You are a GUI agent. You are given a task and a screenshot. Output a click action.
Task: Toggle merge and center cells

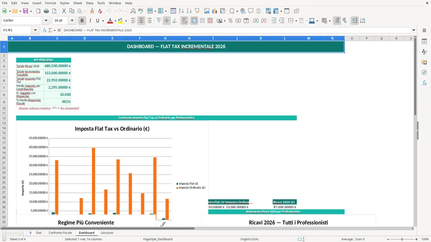[x=194, y=21]
